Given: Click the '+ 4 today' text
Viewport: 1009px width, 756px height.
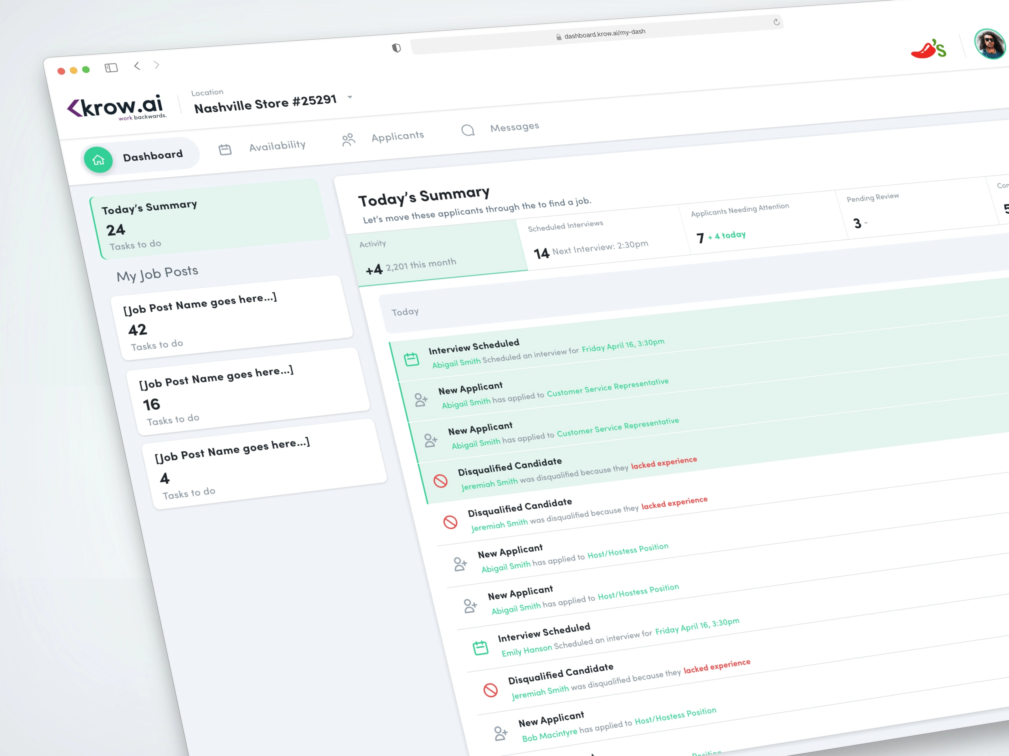Looking at the screenshot, I should [727, 235].
